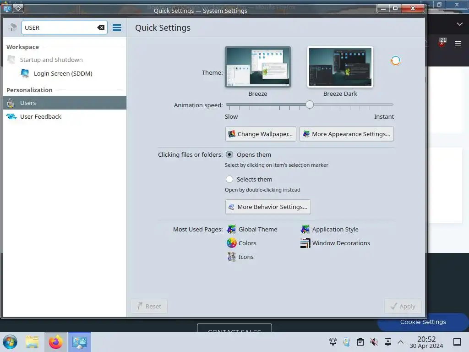The image size is (469, 352).
Task: Click Cookie Settings in Firefox window
Action: tap(423, 322)
